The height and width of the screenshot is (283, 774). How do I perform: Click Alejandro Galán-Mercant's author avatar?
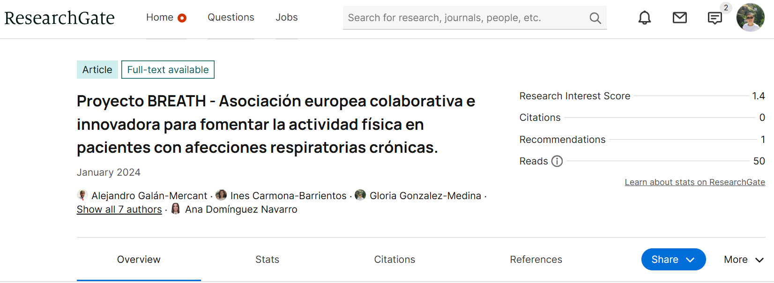(82, 195)
